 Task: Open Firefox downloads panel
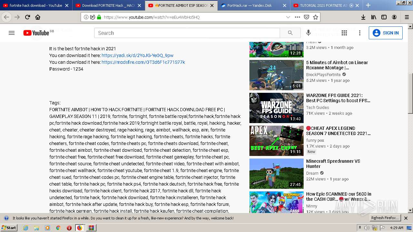click(363, 17)
